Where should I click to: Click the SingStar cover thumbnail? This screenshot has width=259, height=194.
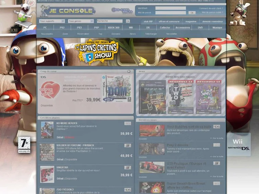pos(47,174)
